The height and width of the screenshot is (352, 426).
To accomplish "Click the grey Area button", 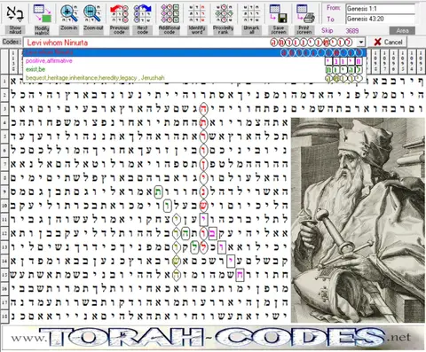I will (x=402, y=30).
